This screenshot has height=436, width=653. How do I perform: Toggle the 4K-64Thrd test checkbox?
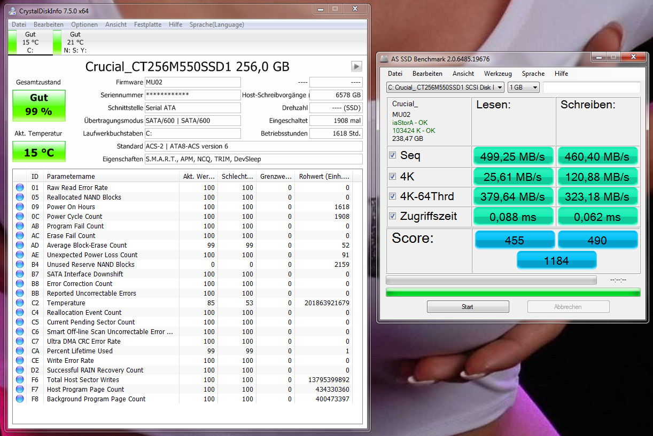pyautogui.click(x=393, y=196)
